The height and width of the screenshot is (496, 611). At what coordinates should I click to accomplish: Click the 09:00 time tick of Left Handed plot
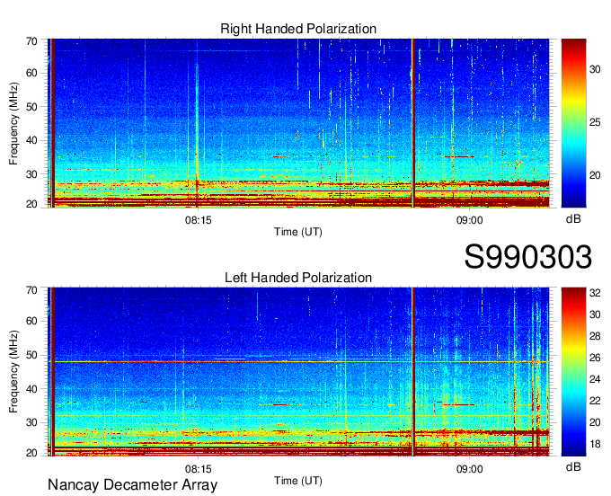point(470,469)
